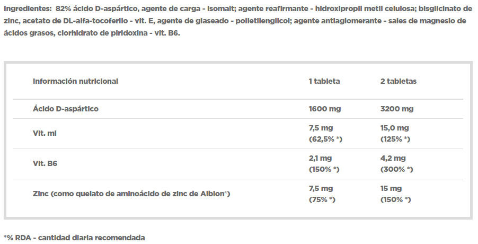Click the 1600 mg value
The width and height of the screenshot is (478, 244).
pyautogui.click(x=325, y=109)
